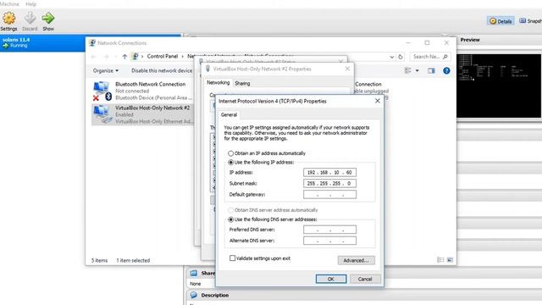Click Control Panel in the breadcrumb
This screenshot has height=305, width=542.
tap(162, 56)
